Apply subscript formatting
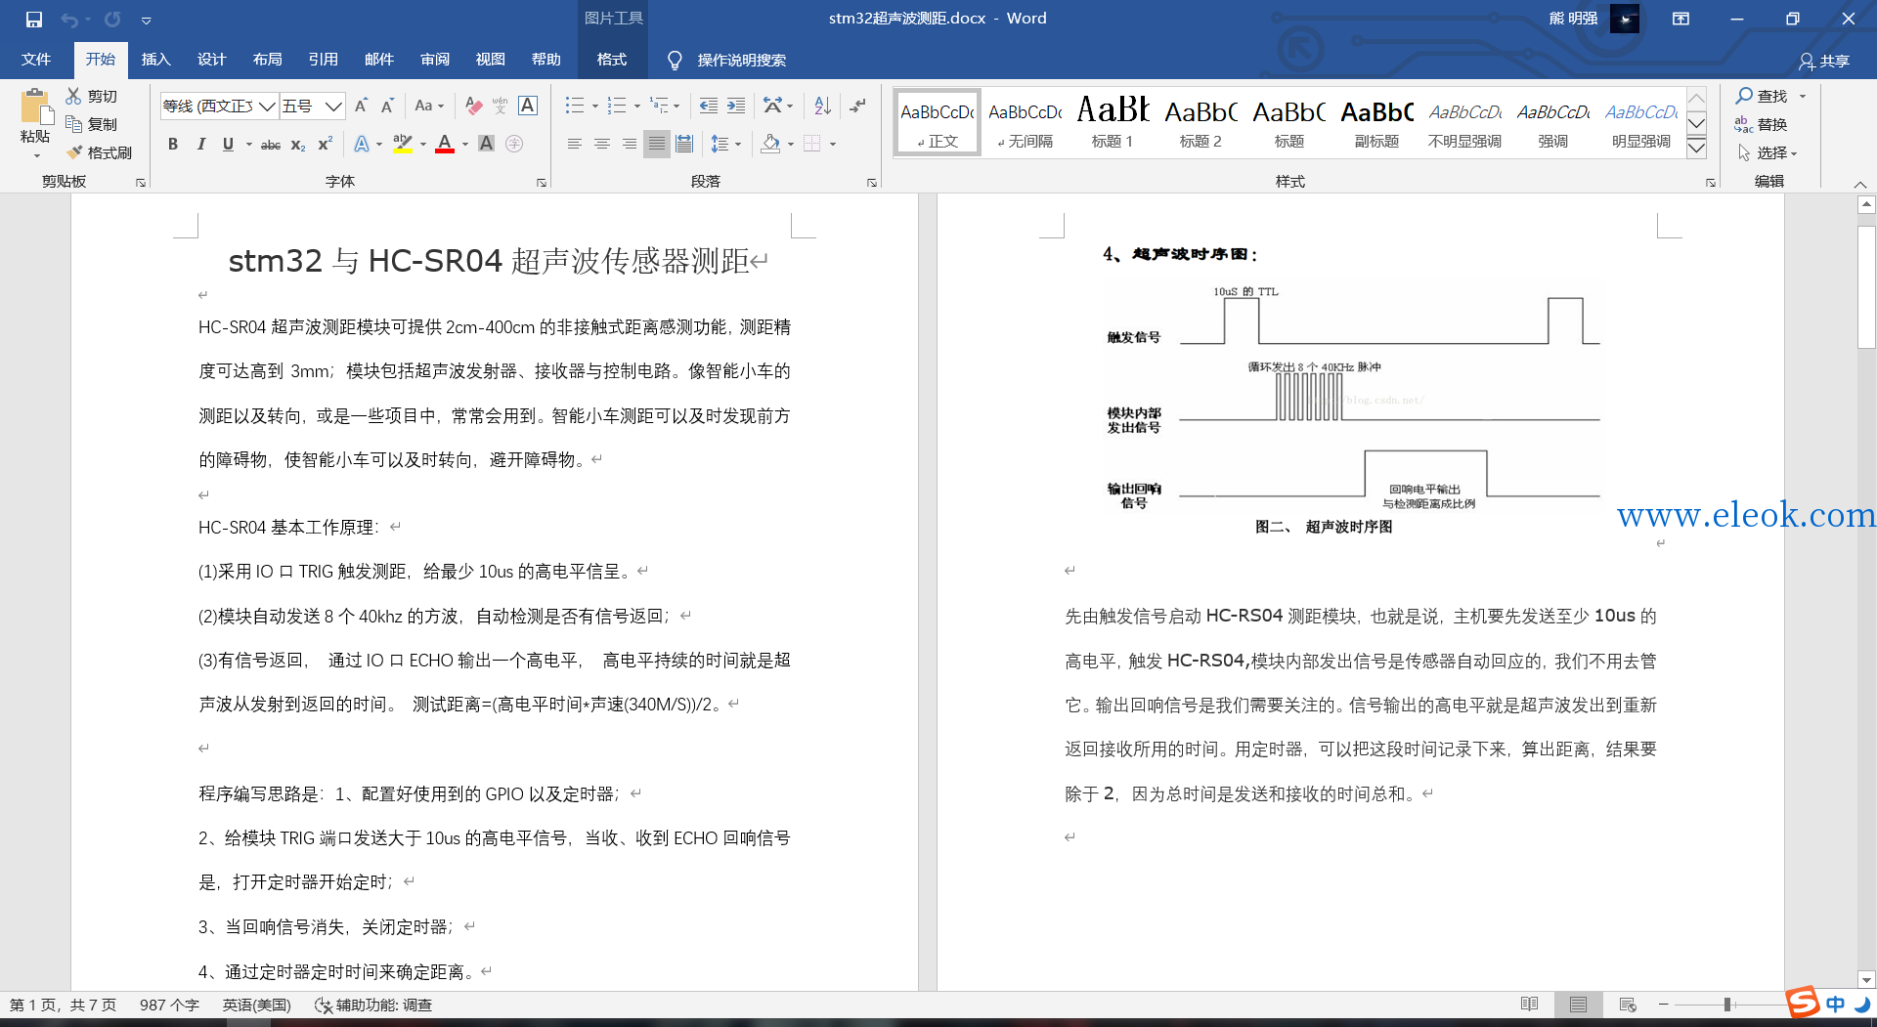 [298, 145]
